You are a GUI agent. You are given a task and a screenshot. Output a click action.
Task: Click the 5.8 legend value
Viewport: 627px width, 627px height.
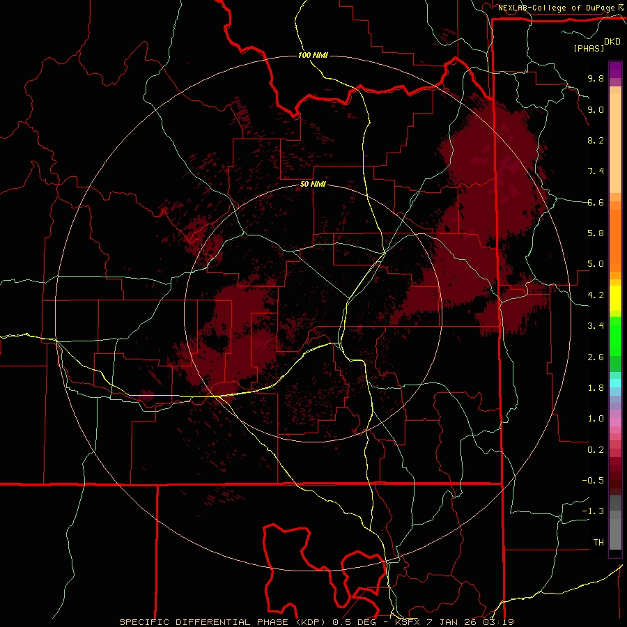tap(596, 233)
